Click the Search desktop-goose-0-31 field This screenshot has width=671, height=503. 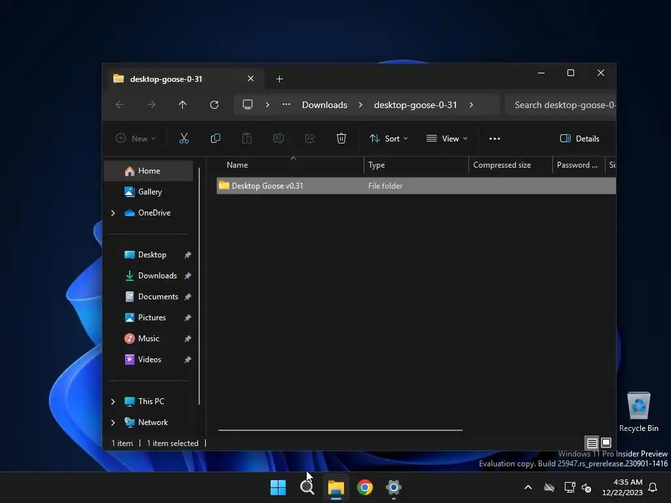click(x=561, y=105)
